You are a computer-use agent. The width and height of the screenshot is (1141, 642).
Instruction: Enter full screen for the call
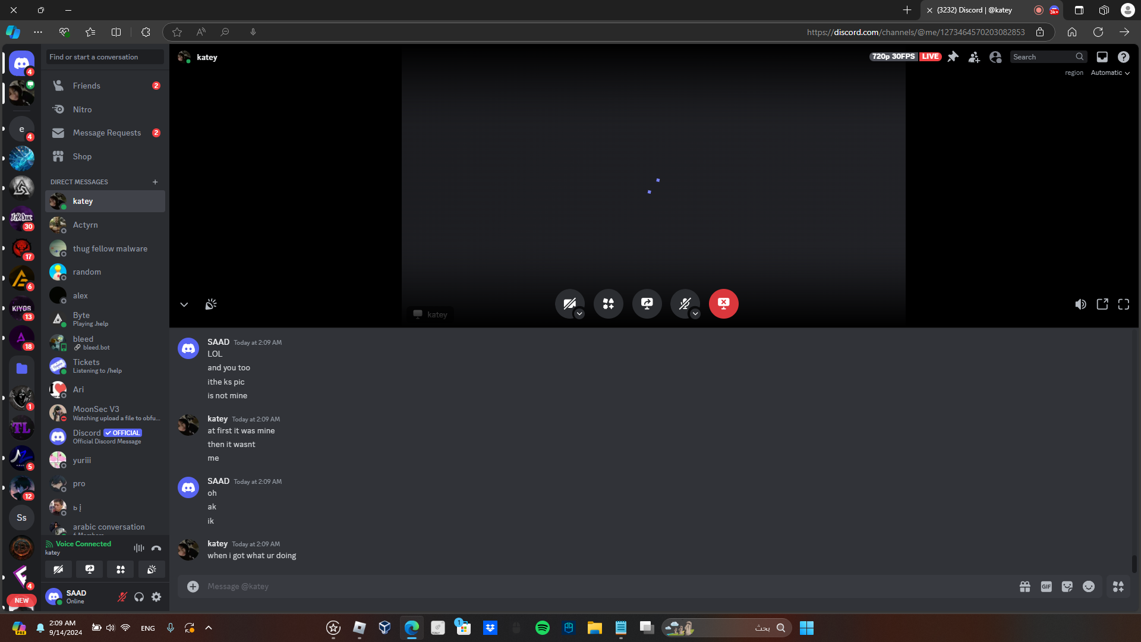1124,304
